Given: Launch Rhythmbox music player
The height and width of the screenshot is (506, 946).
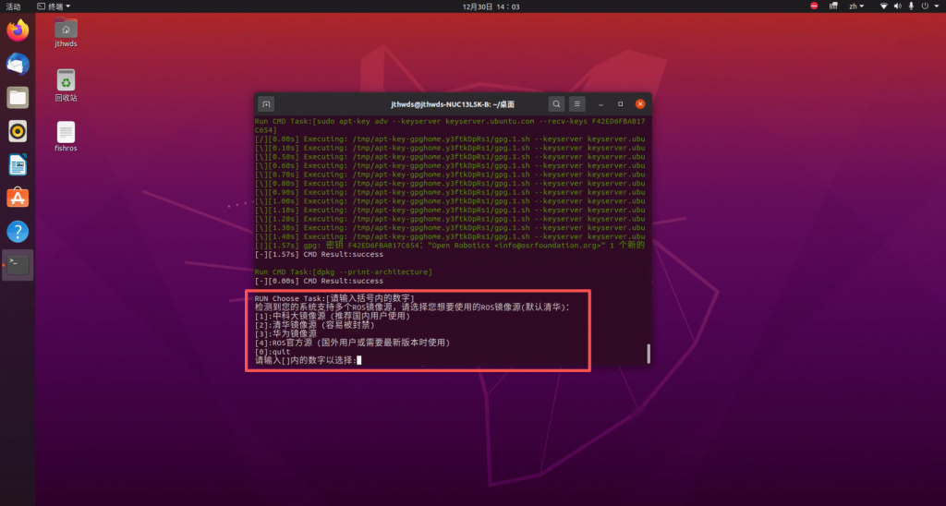Looking at the screenshot, I should [18, 131].
